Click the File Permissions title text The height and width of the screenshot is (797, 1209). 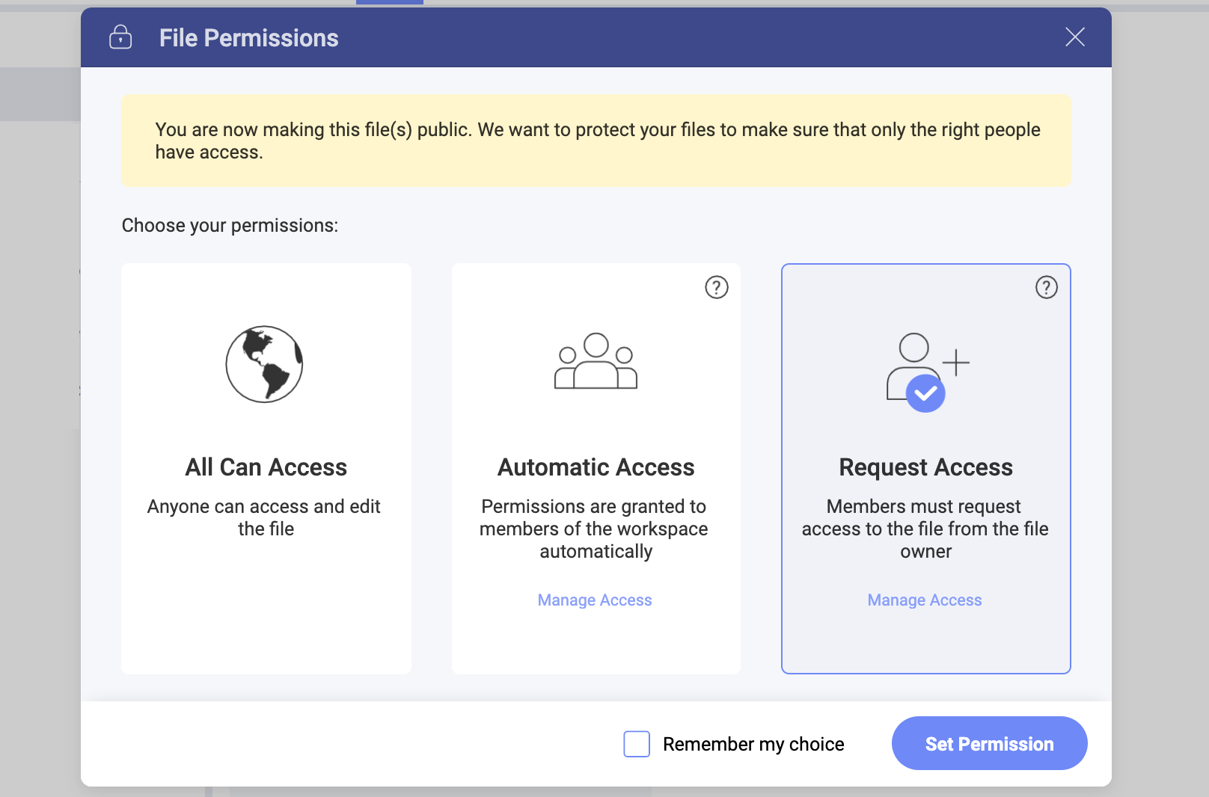(x=249, y=38)
